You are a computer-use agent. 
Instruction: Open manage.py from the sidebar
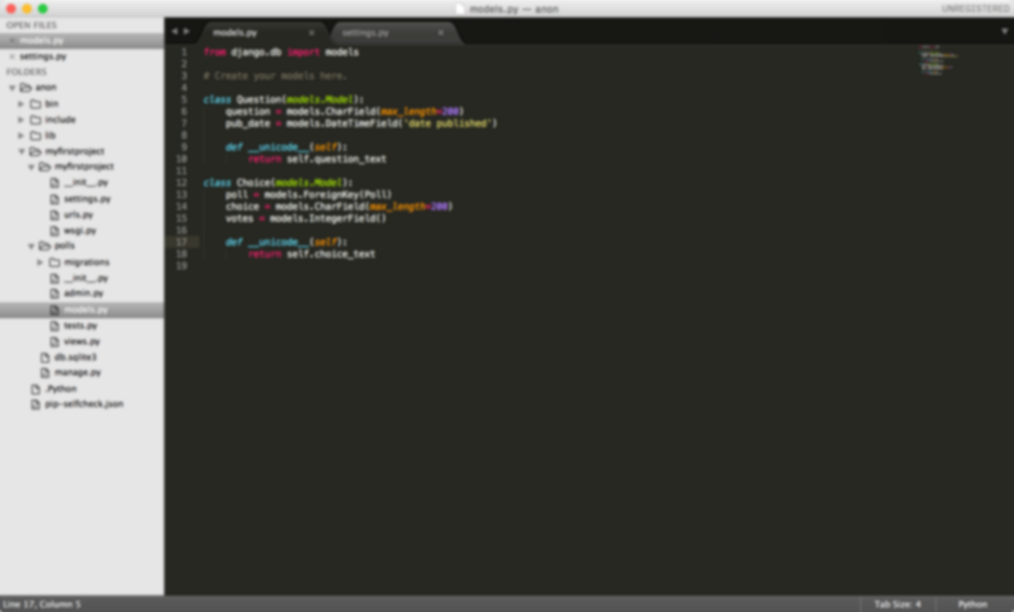pos(78,372)
